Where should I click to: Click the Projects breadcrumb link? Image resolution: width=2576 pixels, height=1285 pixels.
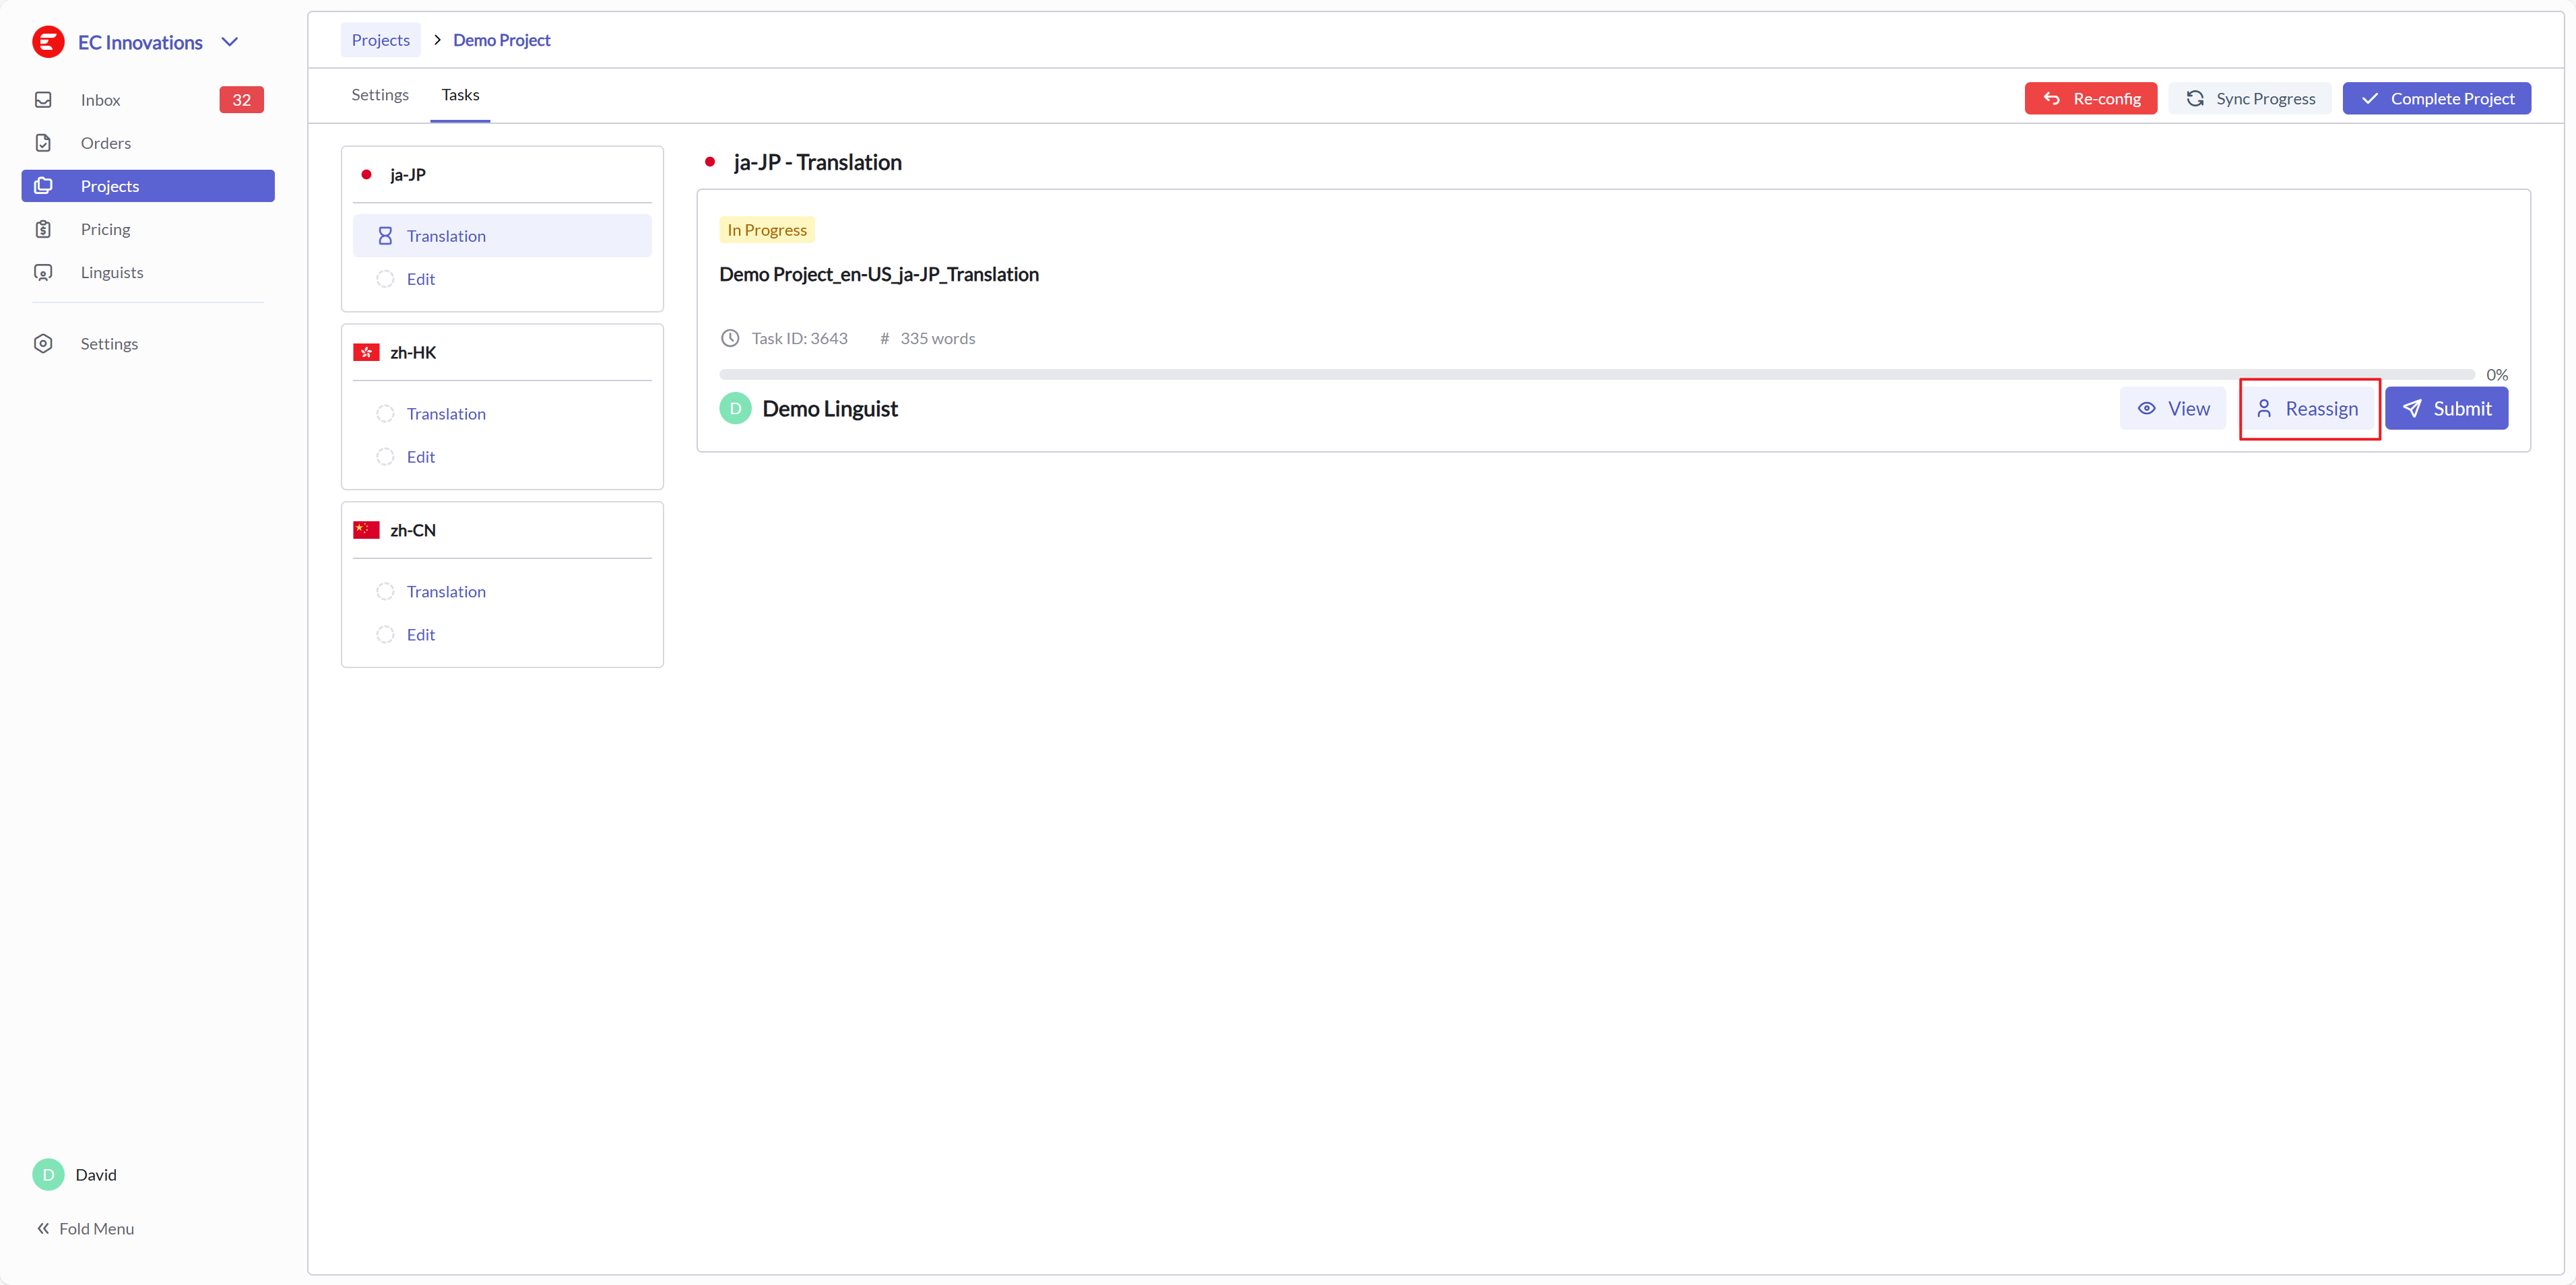pyautogui.click(x=380, y=40)
